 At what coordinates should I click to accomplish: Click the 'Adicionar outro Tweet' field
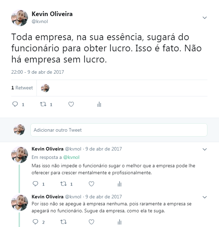tap(119, 130)
